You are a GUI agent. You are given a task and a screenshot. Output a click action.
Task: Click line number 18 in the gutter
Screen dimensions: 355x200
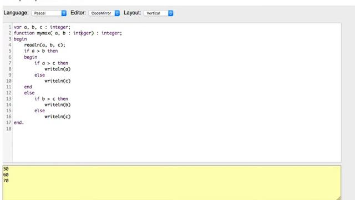coord(9,129)
